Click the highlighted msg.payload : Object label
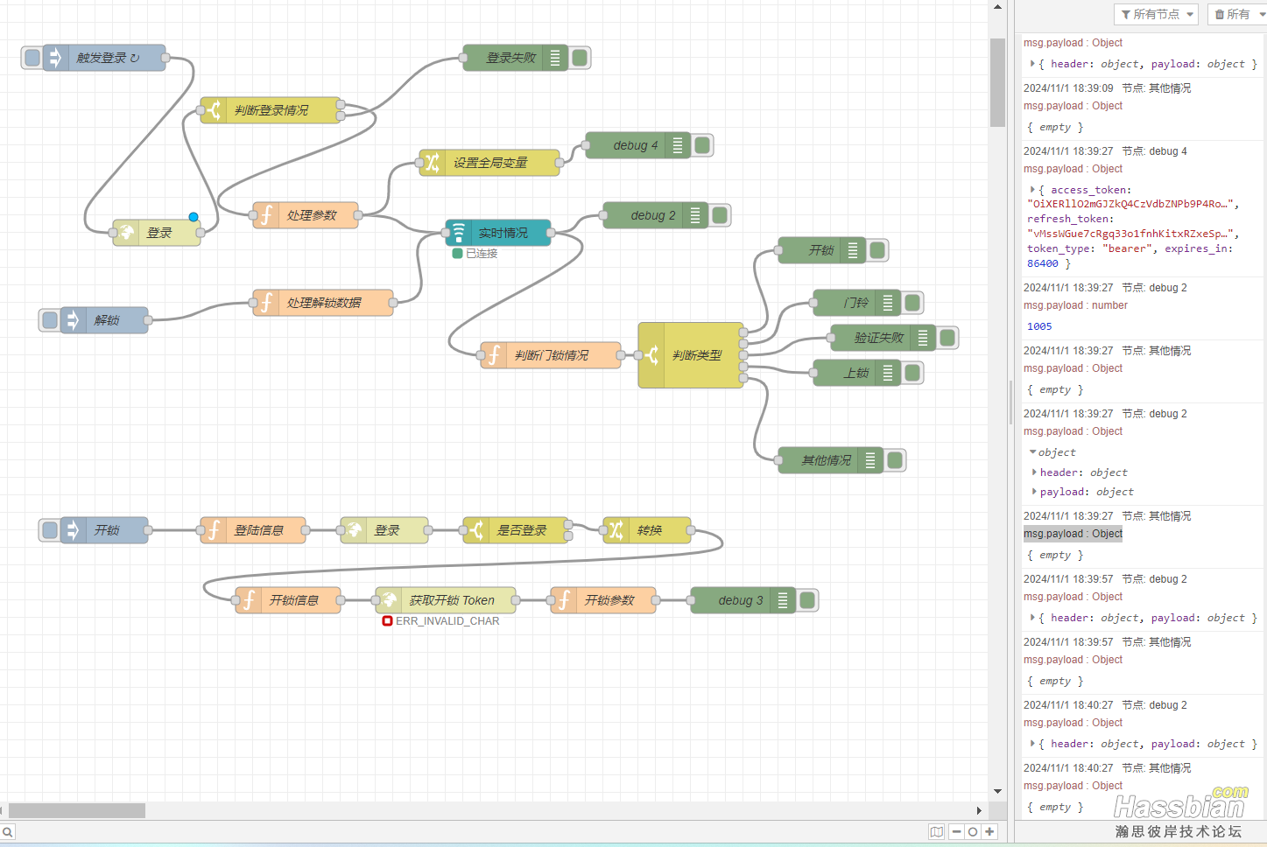 [x=1073, y=534]
